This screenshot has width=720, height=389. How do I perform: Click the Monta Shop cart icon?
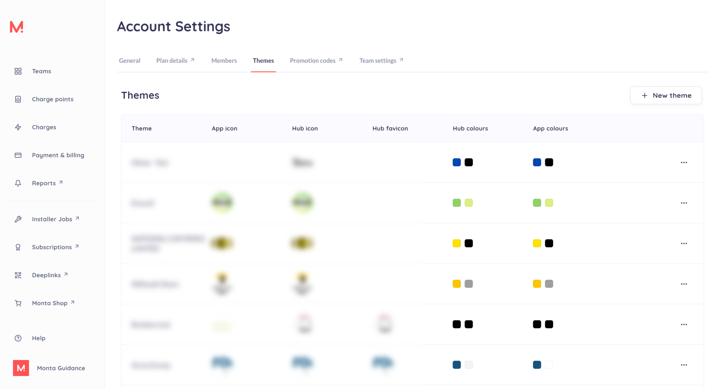tap(18, 303)
